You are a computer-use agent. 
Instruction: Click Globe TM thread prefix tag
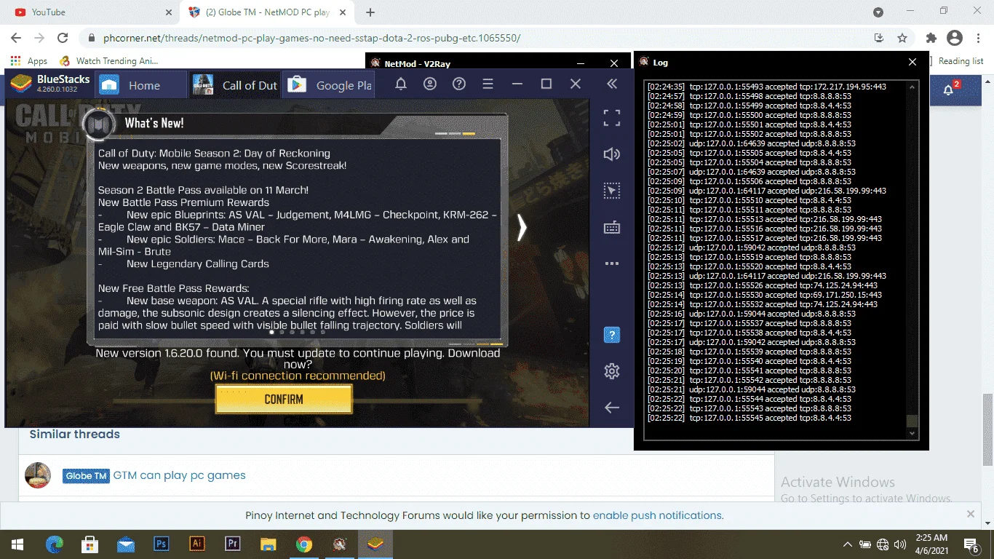86,476
